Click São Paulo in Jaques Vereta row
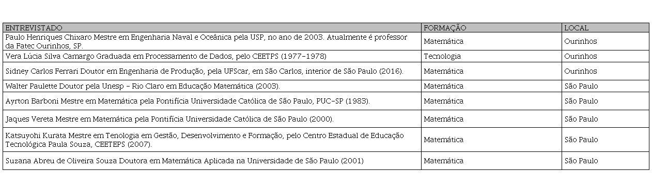Viewport: 652px width, 188px height. click(x=581, y=119)
